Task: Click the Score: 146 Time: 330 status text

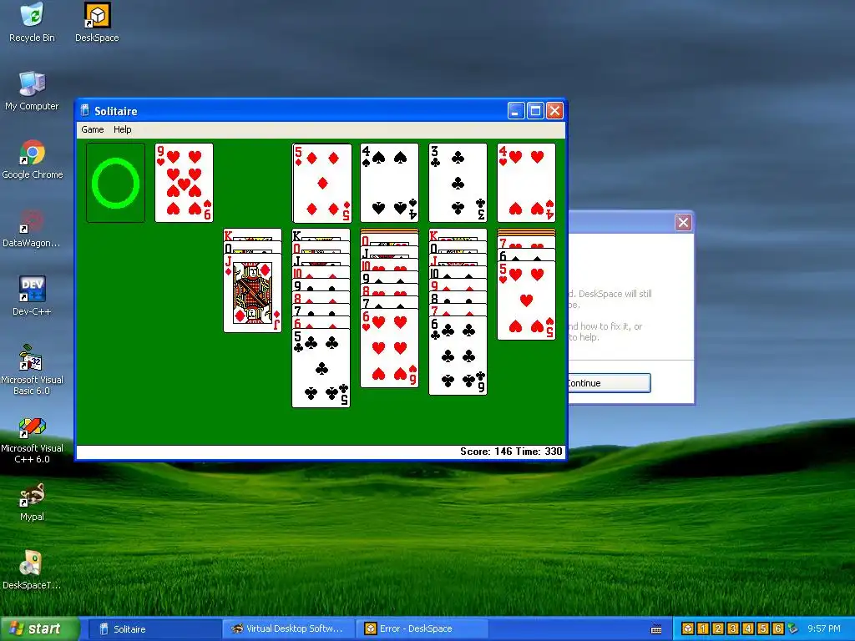Action: [511, 452]
